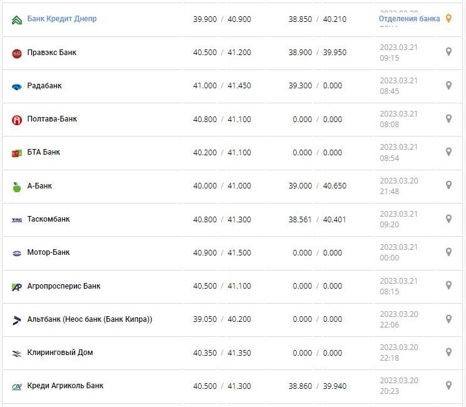This screenshot has height=407, width=466.
Task: Click the 40.000 / 41.000 rate for А-Банк
Action: (222, 186)
